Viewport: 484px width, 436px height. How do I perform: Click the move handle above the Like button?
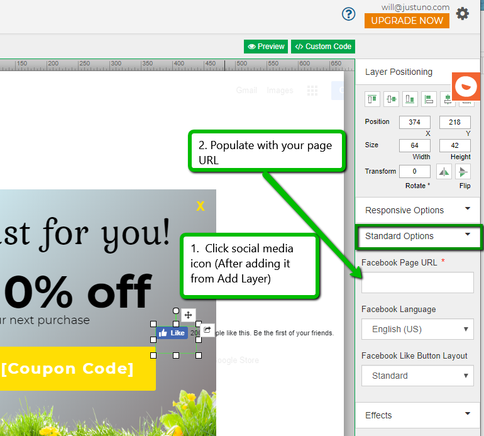[189, 315]
